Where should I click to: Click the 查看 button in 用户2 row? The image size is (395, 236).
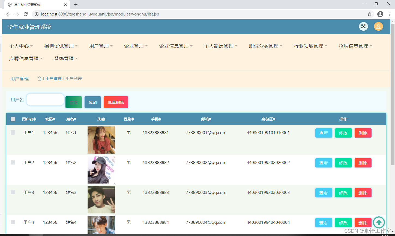(324, 163)
